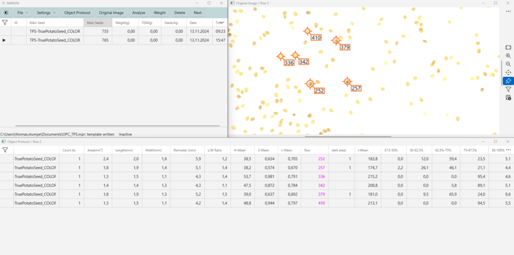Select the pink row number 342

(321, 185)
